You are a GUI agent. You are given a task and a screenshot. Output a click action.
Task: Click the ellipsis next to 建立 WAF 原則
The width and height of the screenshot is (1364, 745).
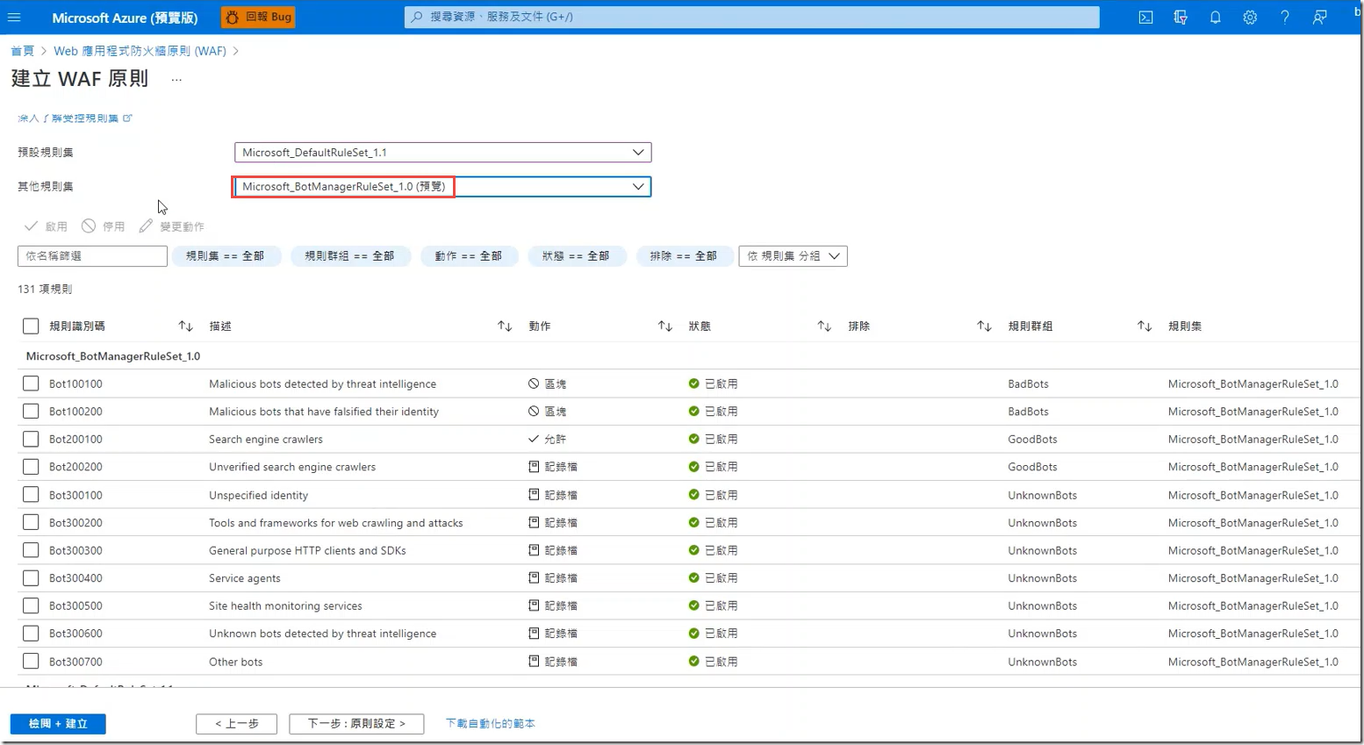click(x=176, y=80)
